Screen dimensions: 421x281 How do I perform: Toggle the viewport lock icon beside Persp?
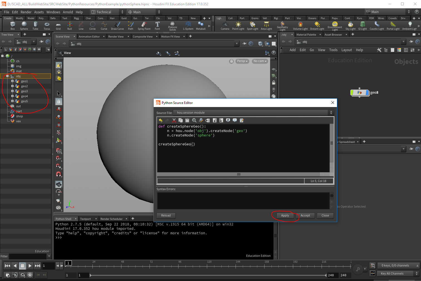231,61
